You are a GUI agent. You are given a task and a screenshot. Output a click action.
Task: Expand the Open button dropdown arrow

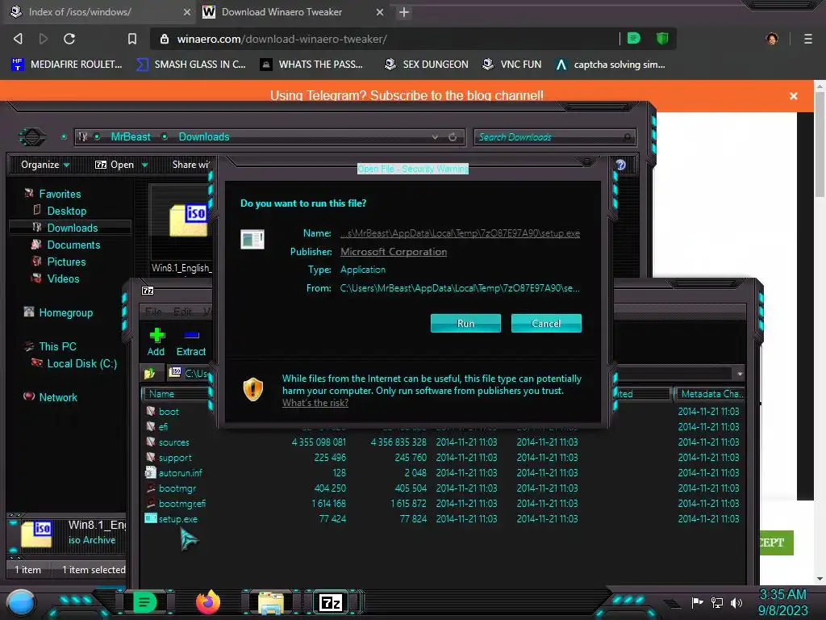coord(144,165)
